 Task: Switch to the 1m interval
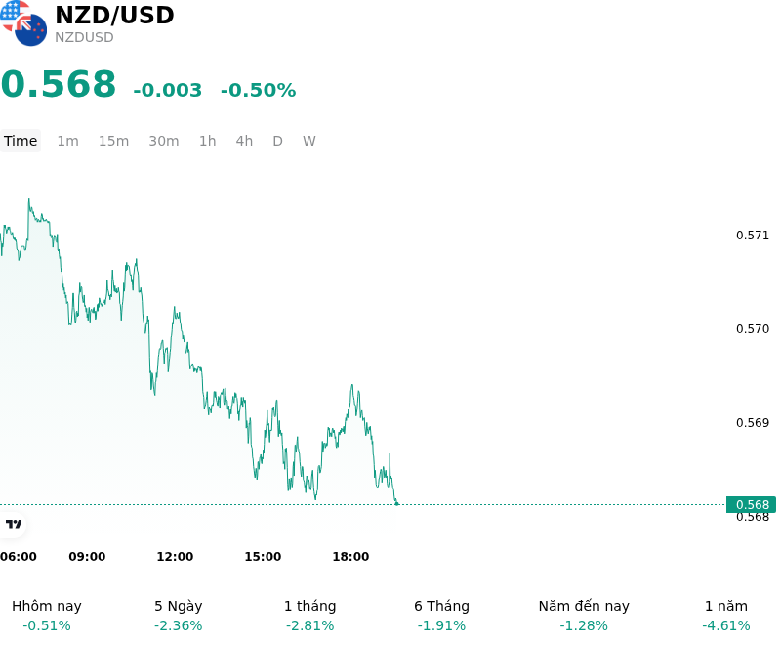[x=67, y=141]
